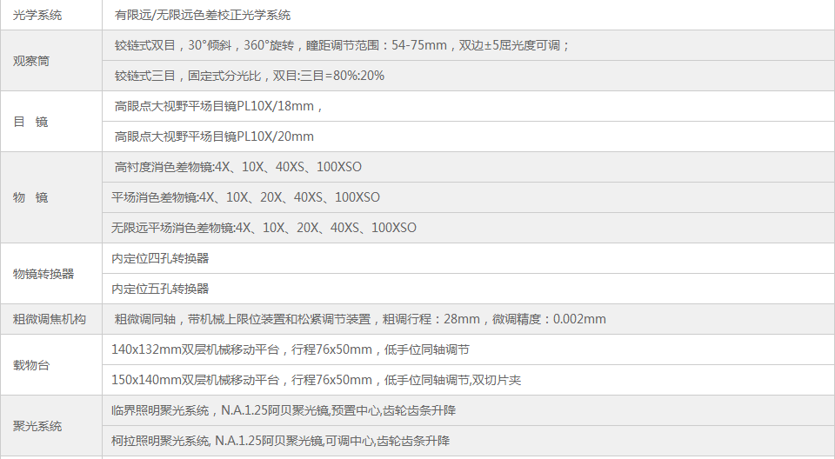
Task: Select the 平场消色差物镜 row starting with 平场
Action: [x=245, y=197]
